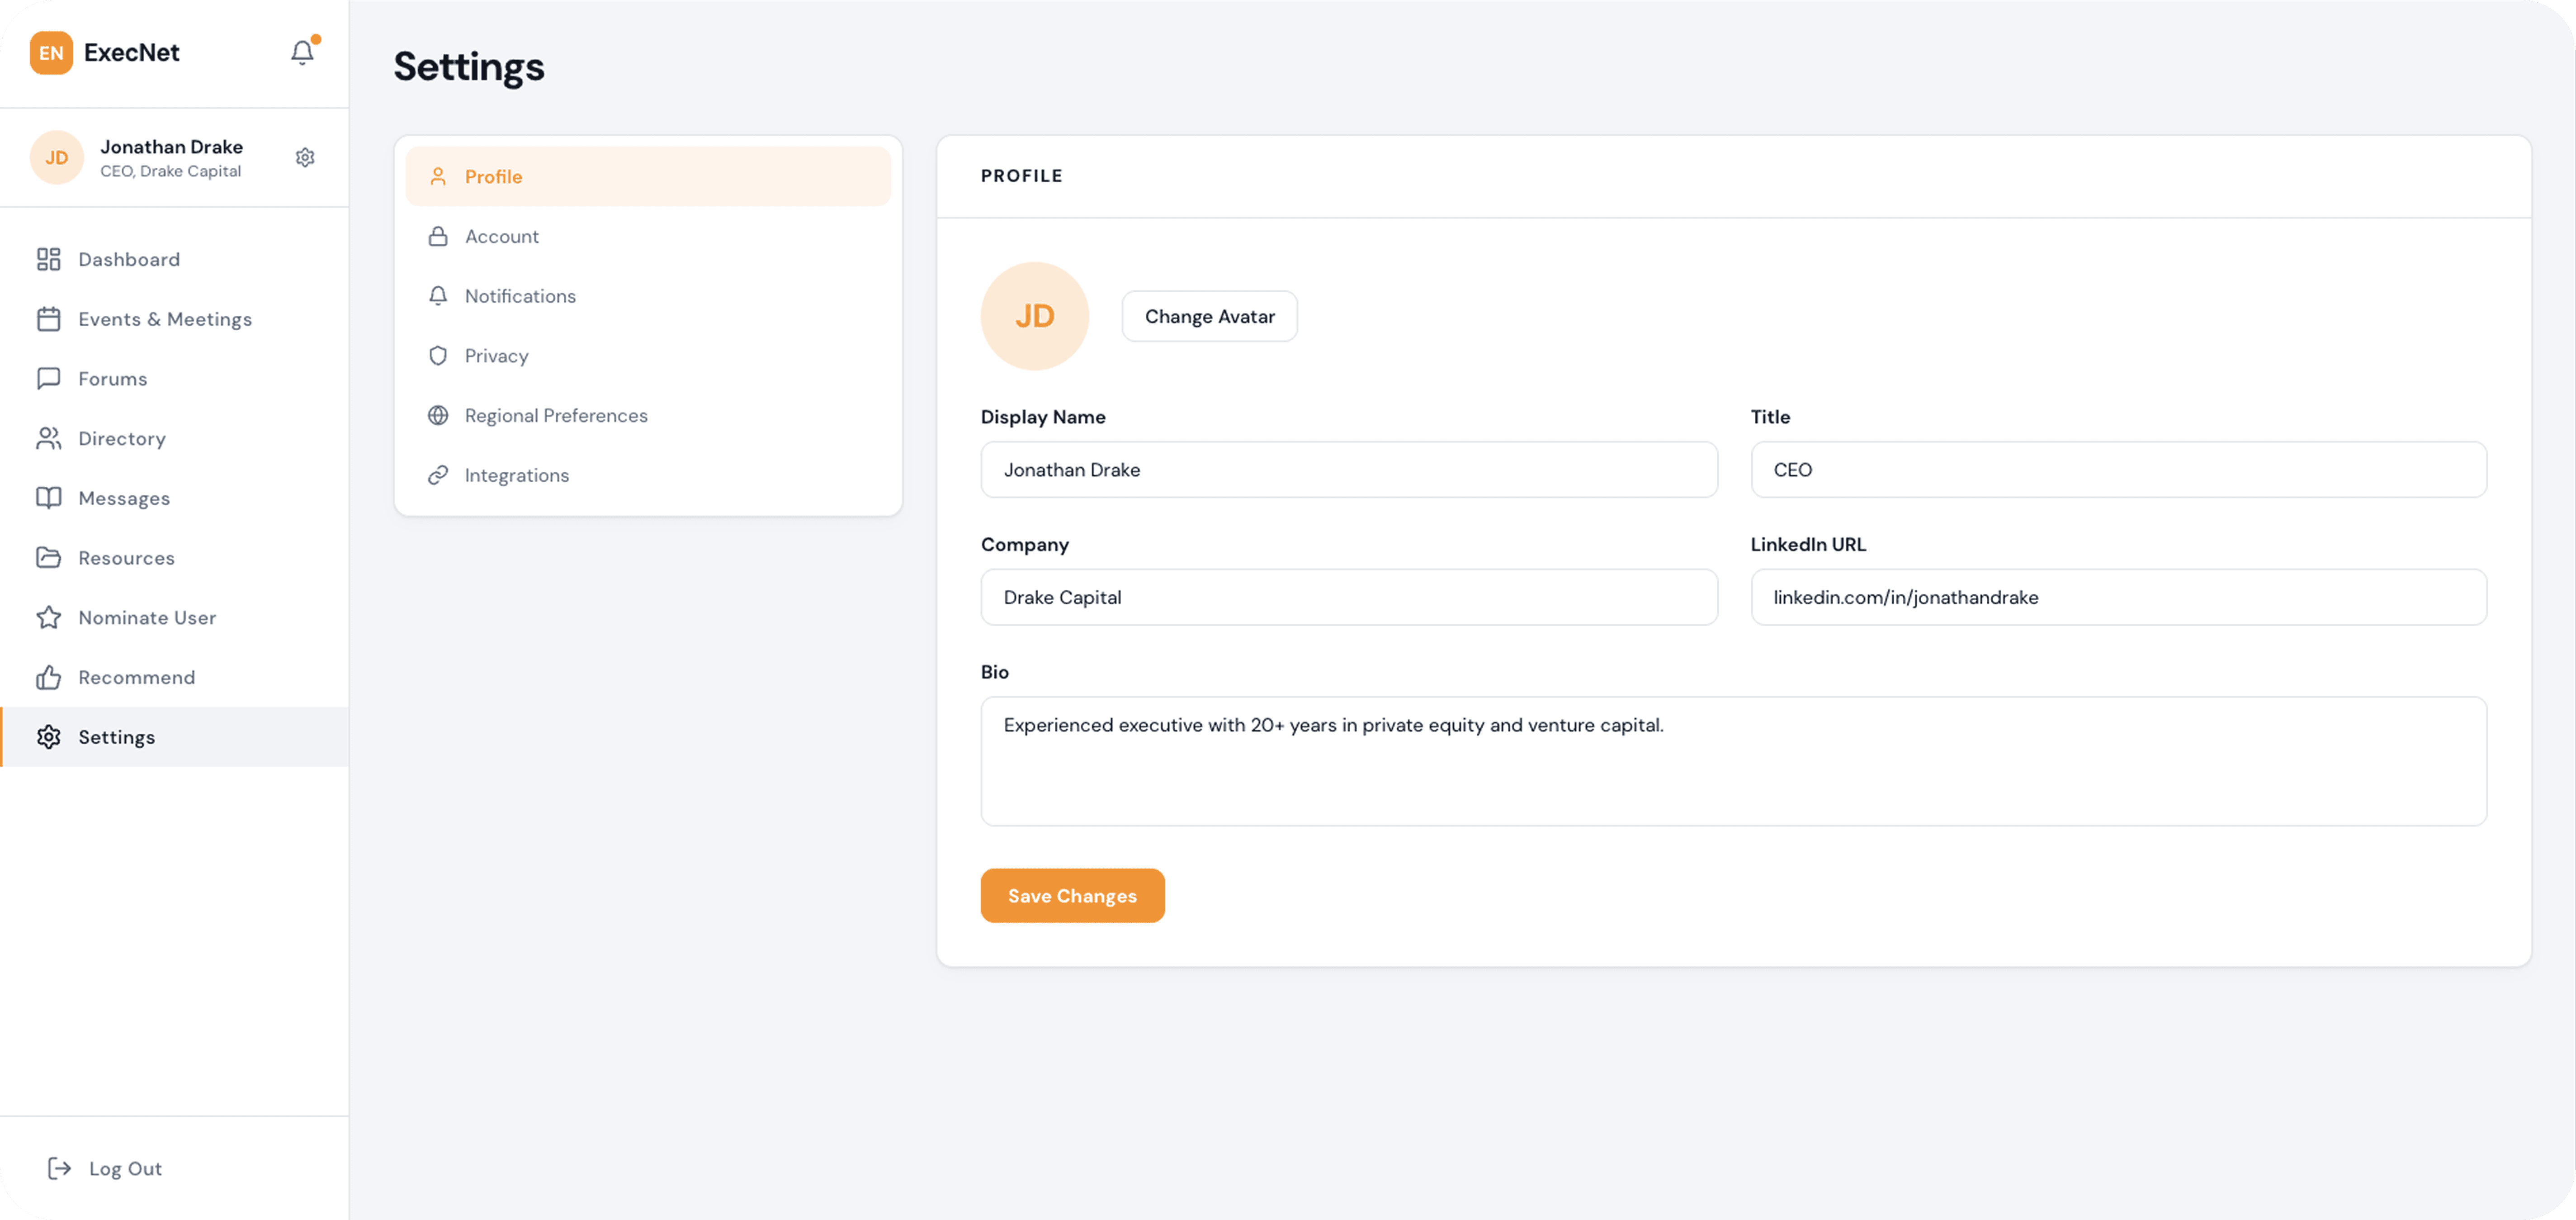This screenshot has width=2576, height=1220.
Task: Go to Events & Meetings
Action: pos(164,319)
